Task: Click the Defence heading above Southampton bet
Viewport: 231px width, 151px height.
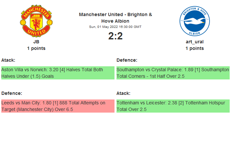Action: pos(127,60)
